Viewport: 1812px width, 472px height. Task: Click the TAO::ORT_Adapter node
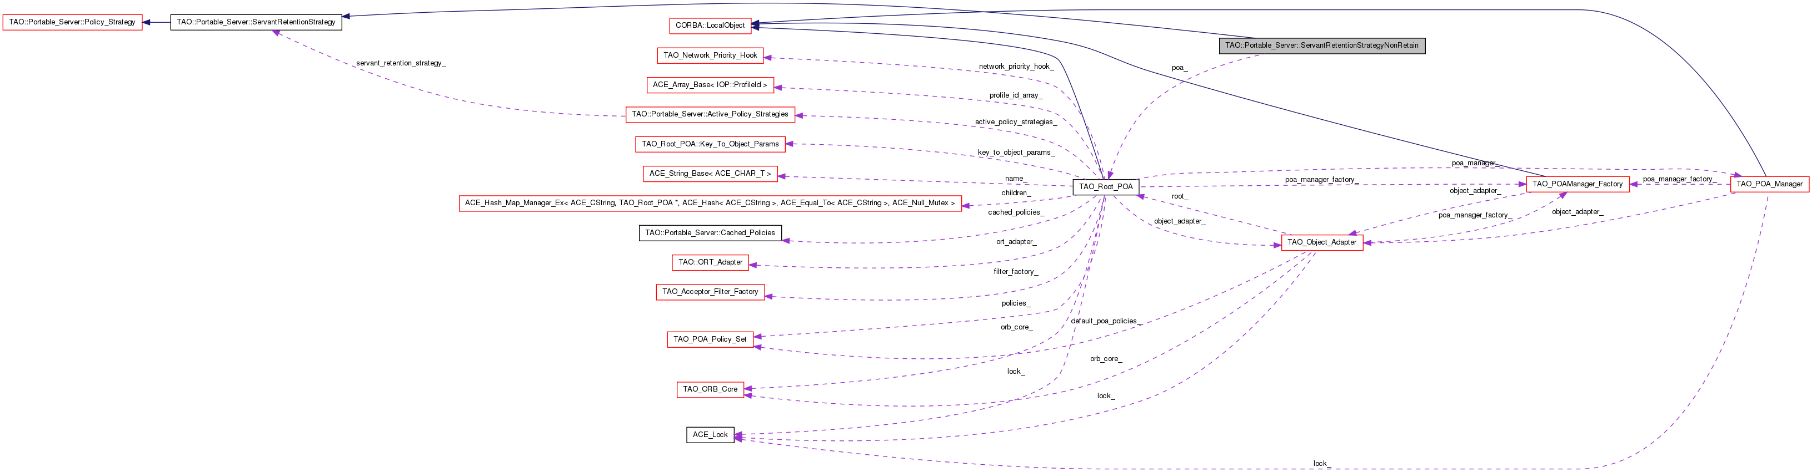coord(710,263)
